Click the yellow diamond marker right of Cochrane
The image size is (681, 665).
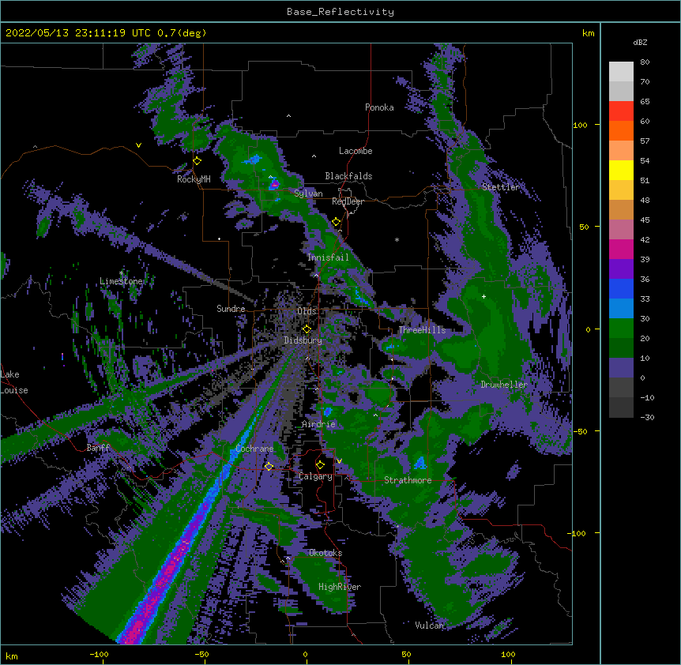[269, 466]
